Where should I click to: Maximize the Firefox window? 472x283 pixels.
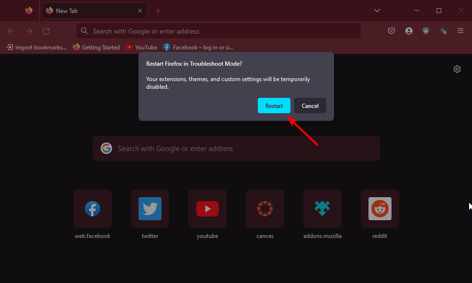[x=439, y=11]
